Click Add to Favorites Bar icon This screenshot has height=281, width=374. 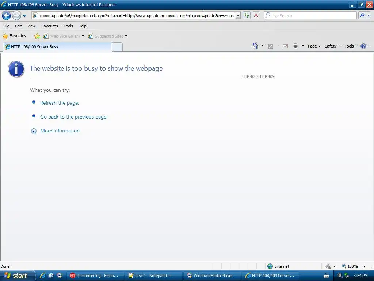(x=37, y=36)
